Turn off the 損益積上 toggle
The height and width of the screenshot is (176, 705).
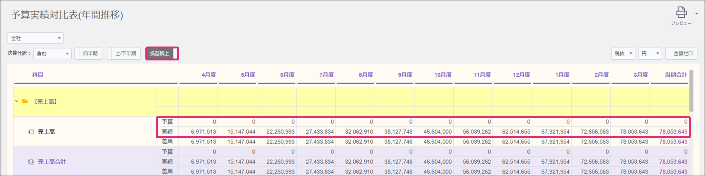click(162, 53)
